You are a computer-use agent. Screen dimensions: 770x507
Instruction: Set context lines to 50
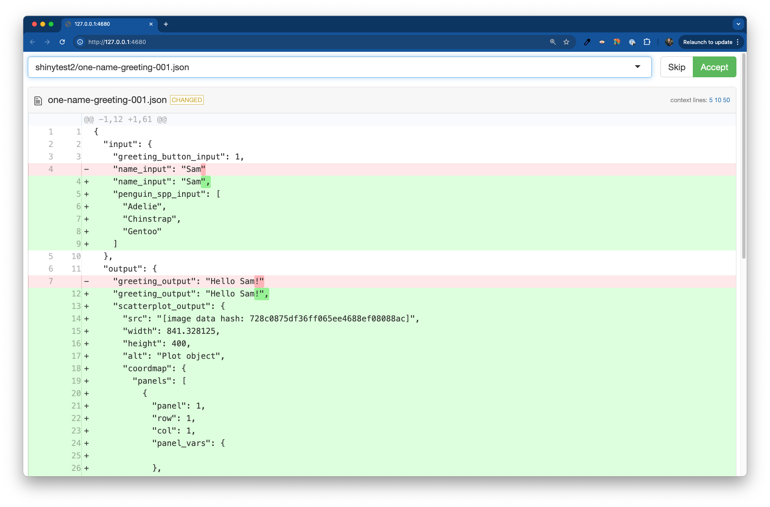click(726, 100)
